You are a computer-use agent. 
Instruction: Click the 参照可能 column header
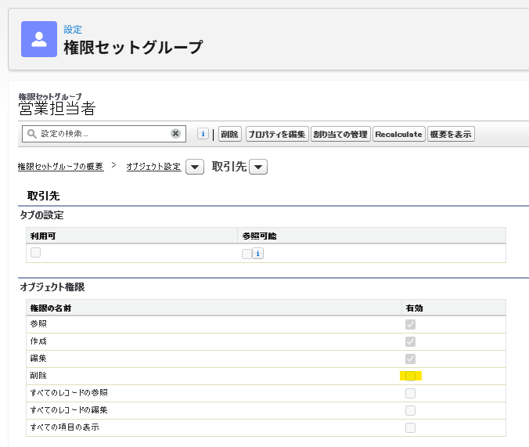point(259,236)
